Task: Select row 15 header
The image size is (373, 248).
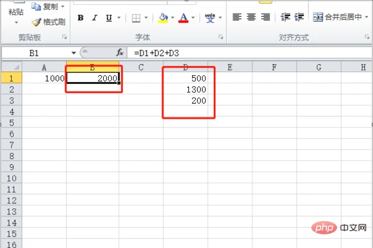Action: (x=12, y=234)
